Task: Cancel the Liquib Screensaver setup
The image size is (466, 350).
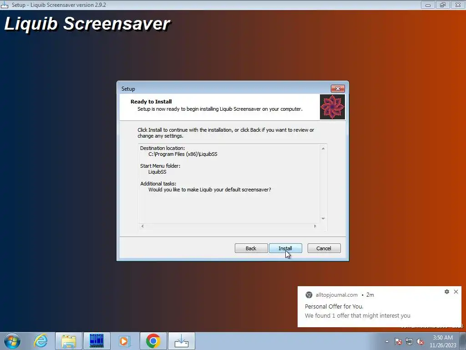Action: pyautogui.click(x=324, y=248)
